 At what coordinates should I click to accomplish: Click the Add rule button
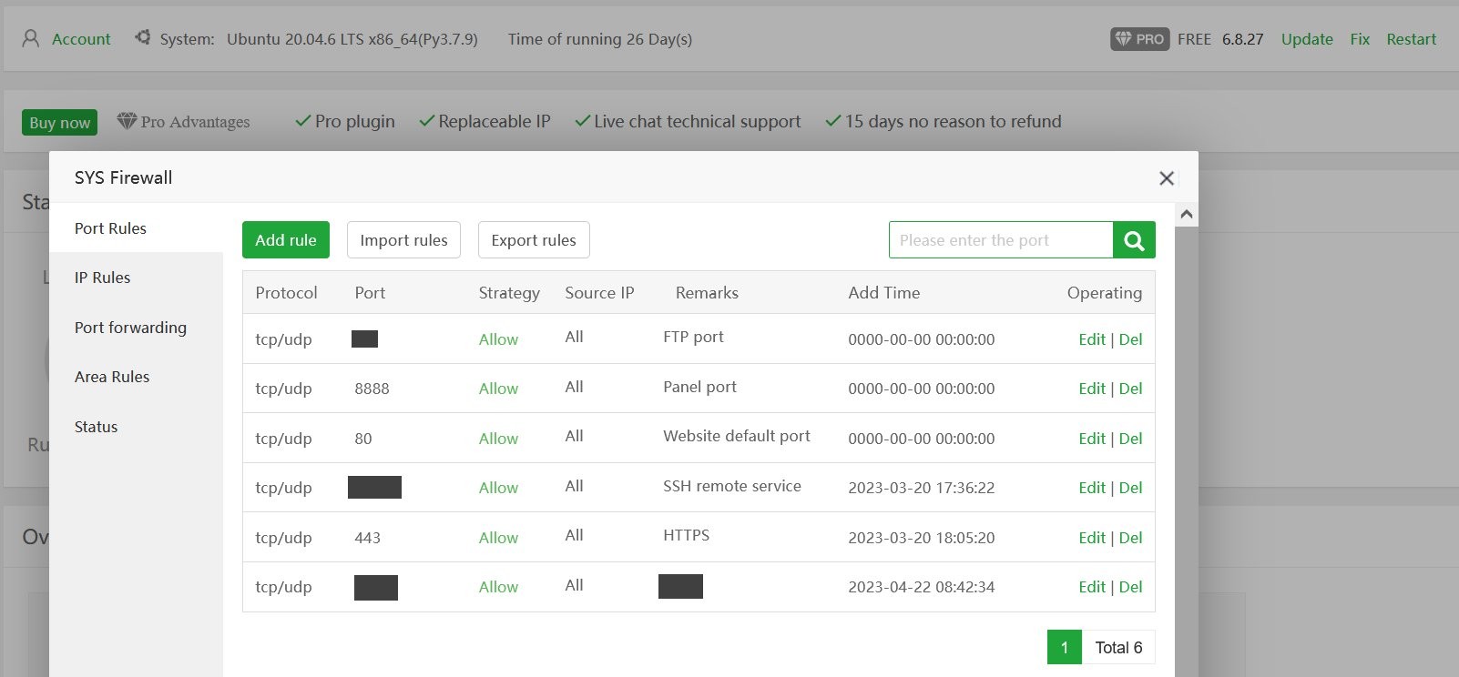[x=285, y=240]
